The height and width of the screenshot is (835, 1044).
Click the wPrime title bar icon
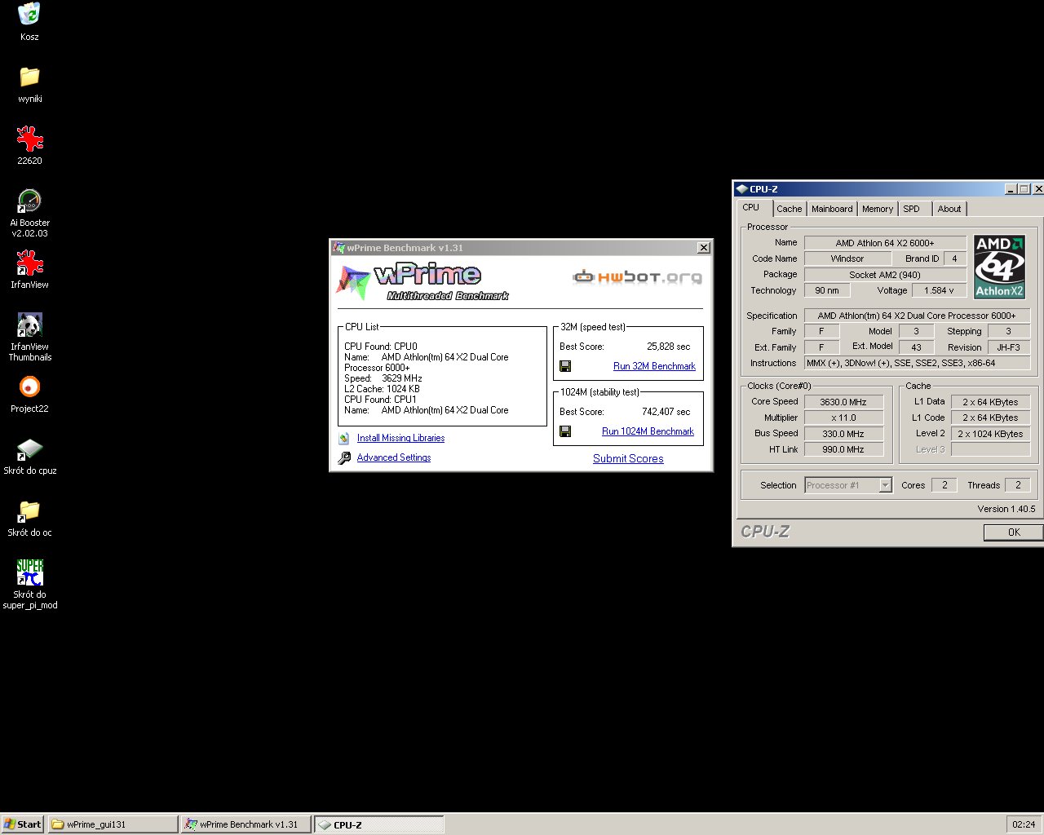click(338, 248)
